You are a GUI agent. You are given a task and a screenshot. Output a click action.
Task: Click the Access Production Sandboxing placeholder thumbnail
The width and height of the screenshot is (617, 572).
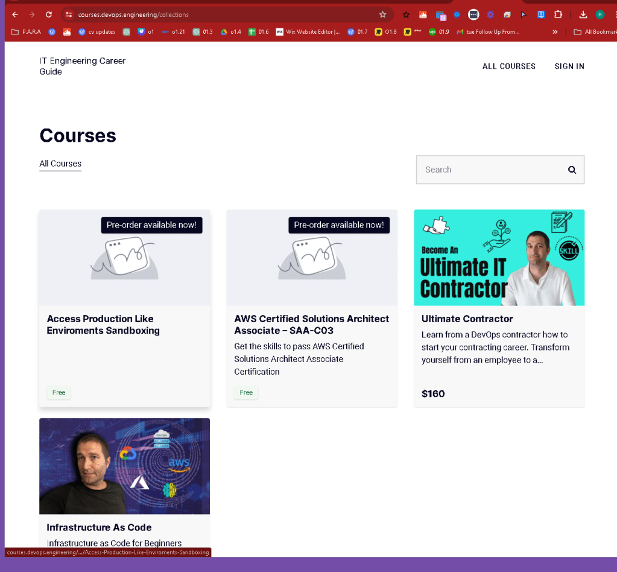124,258
